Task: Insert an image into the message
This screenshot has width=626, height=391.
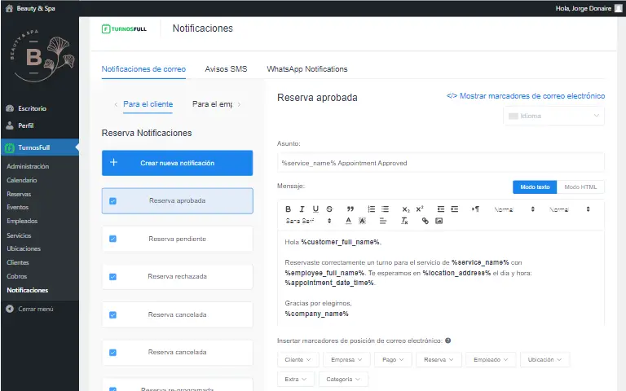Action: 439,221
